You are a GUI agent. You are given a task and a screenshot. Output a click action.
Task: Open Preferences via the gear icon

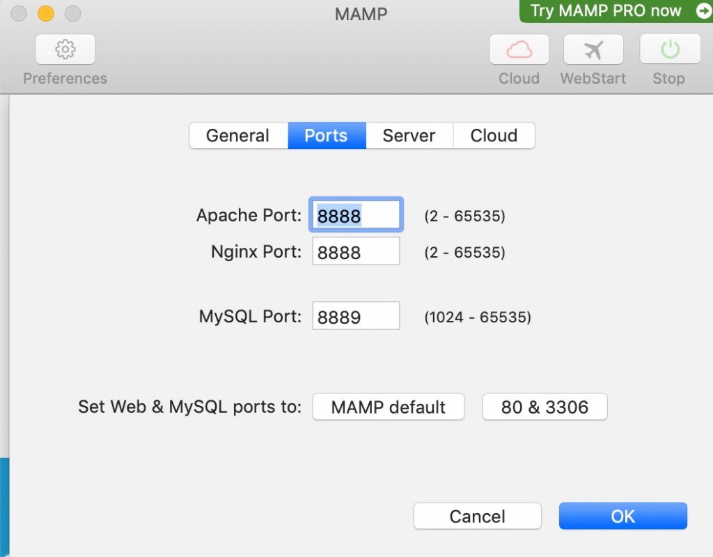pos(65,49)
